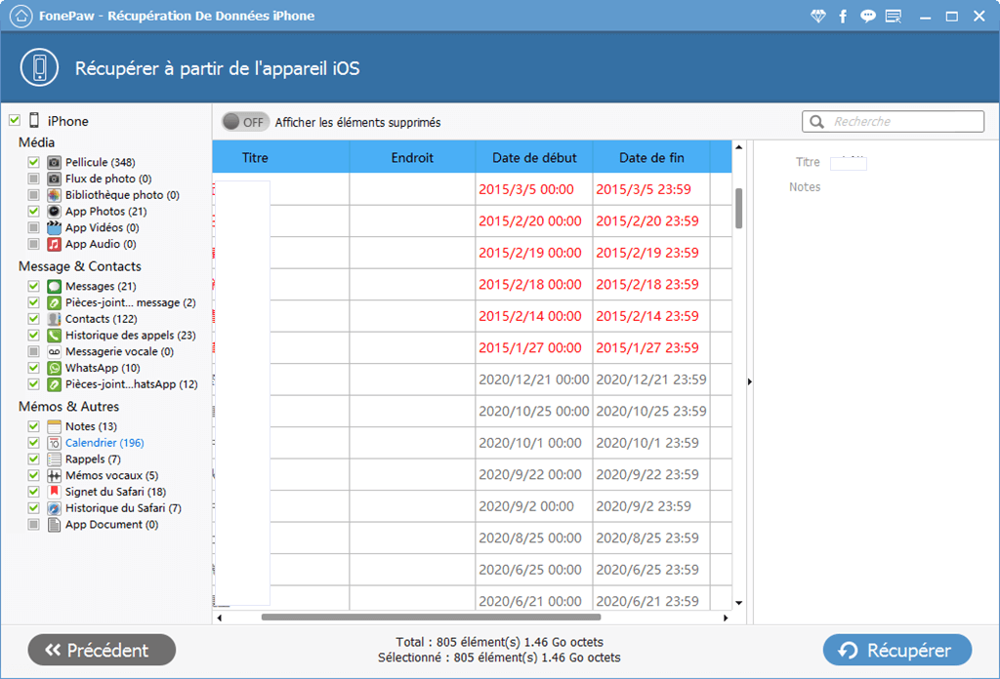Click the WhatsApp icon
This screenshot has height=679, width=1000.
55,368
